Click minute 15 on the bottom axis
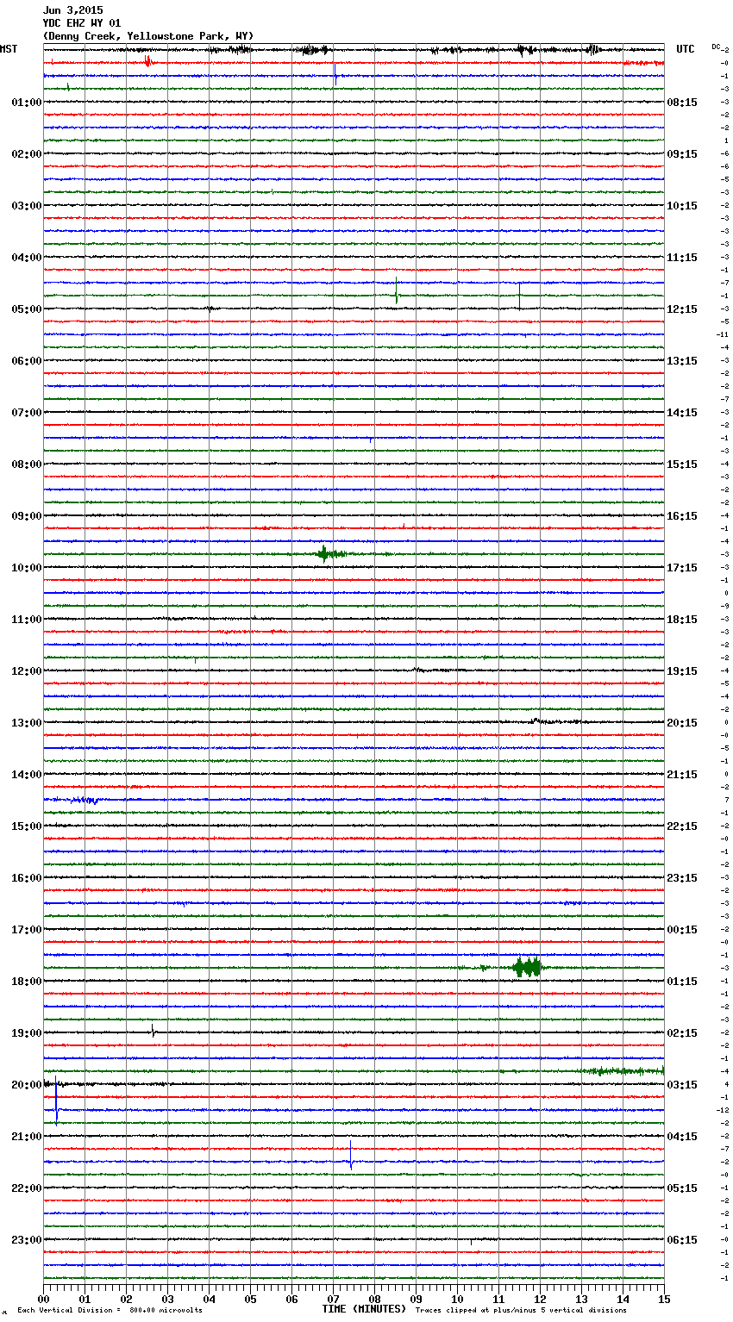The width and height of the screenshot is (733, 1322). click(664, 1299)
